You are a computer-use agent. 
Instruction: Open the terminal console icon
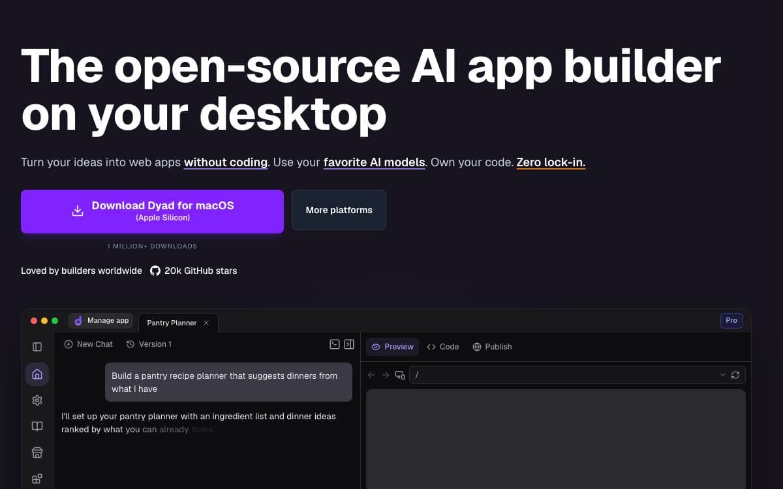335,344
